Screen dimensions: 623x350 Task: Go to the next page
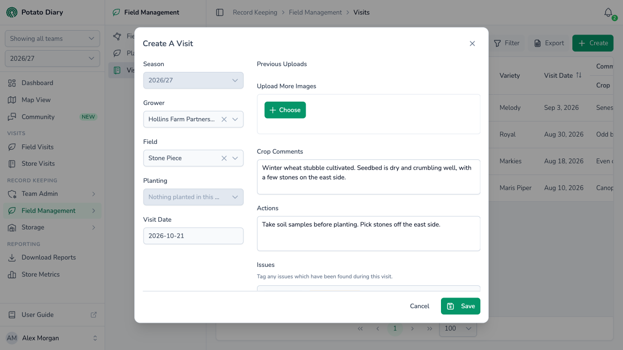(412, 329)
